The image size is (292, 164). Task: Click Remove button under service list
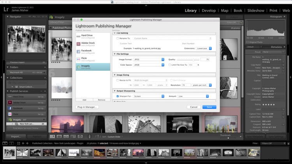coord(102,100)
